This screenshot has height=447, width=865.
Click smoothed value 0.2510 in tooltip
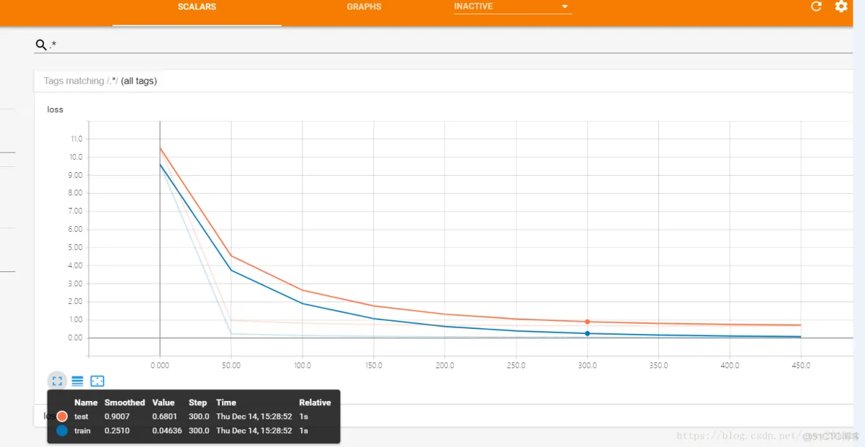pyautogui.click(x=117, y=430)
